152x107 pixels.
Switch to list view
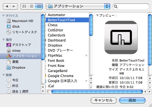point(31,6)
